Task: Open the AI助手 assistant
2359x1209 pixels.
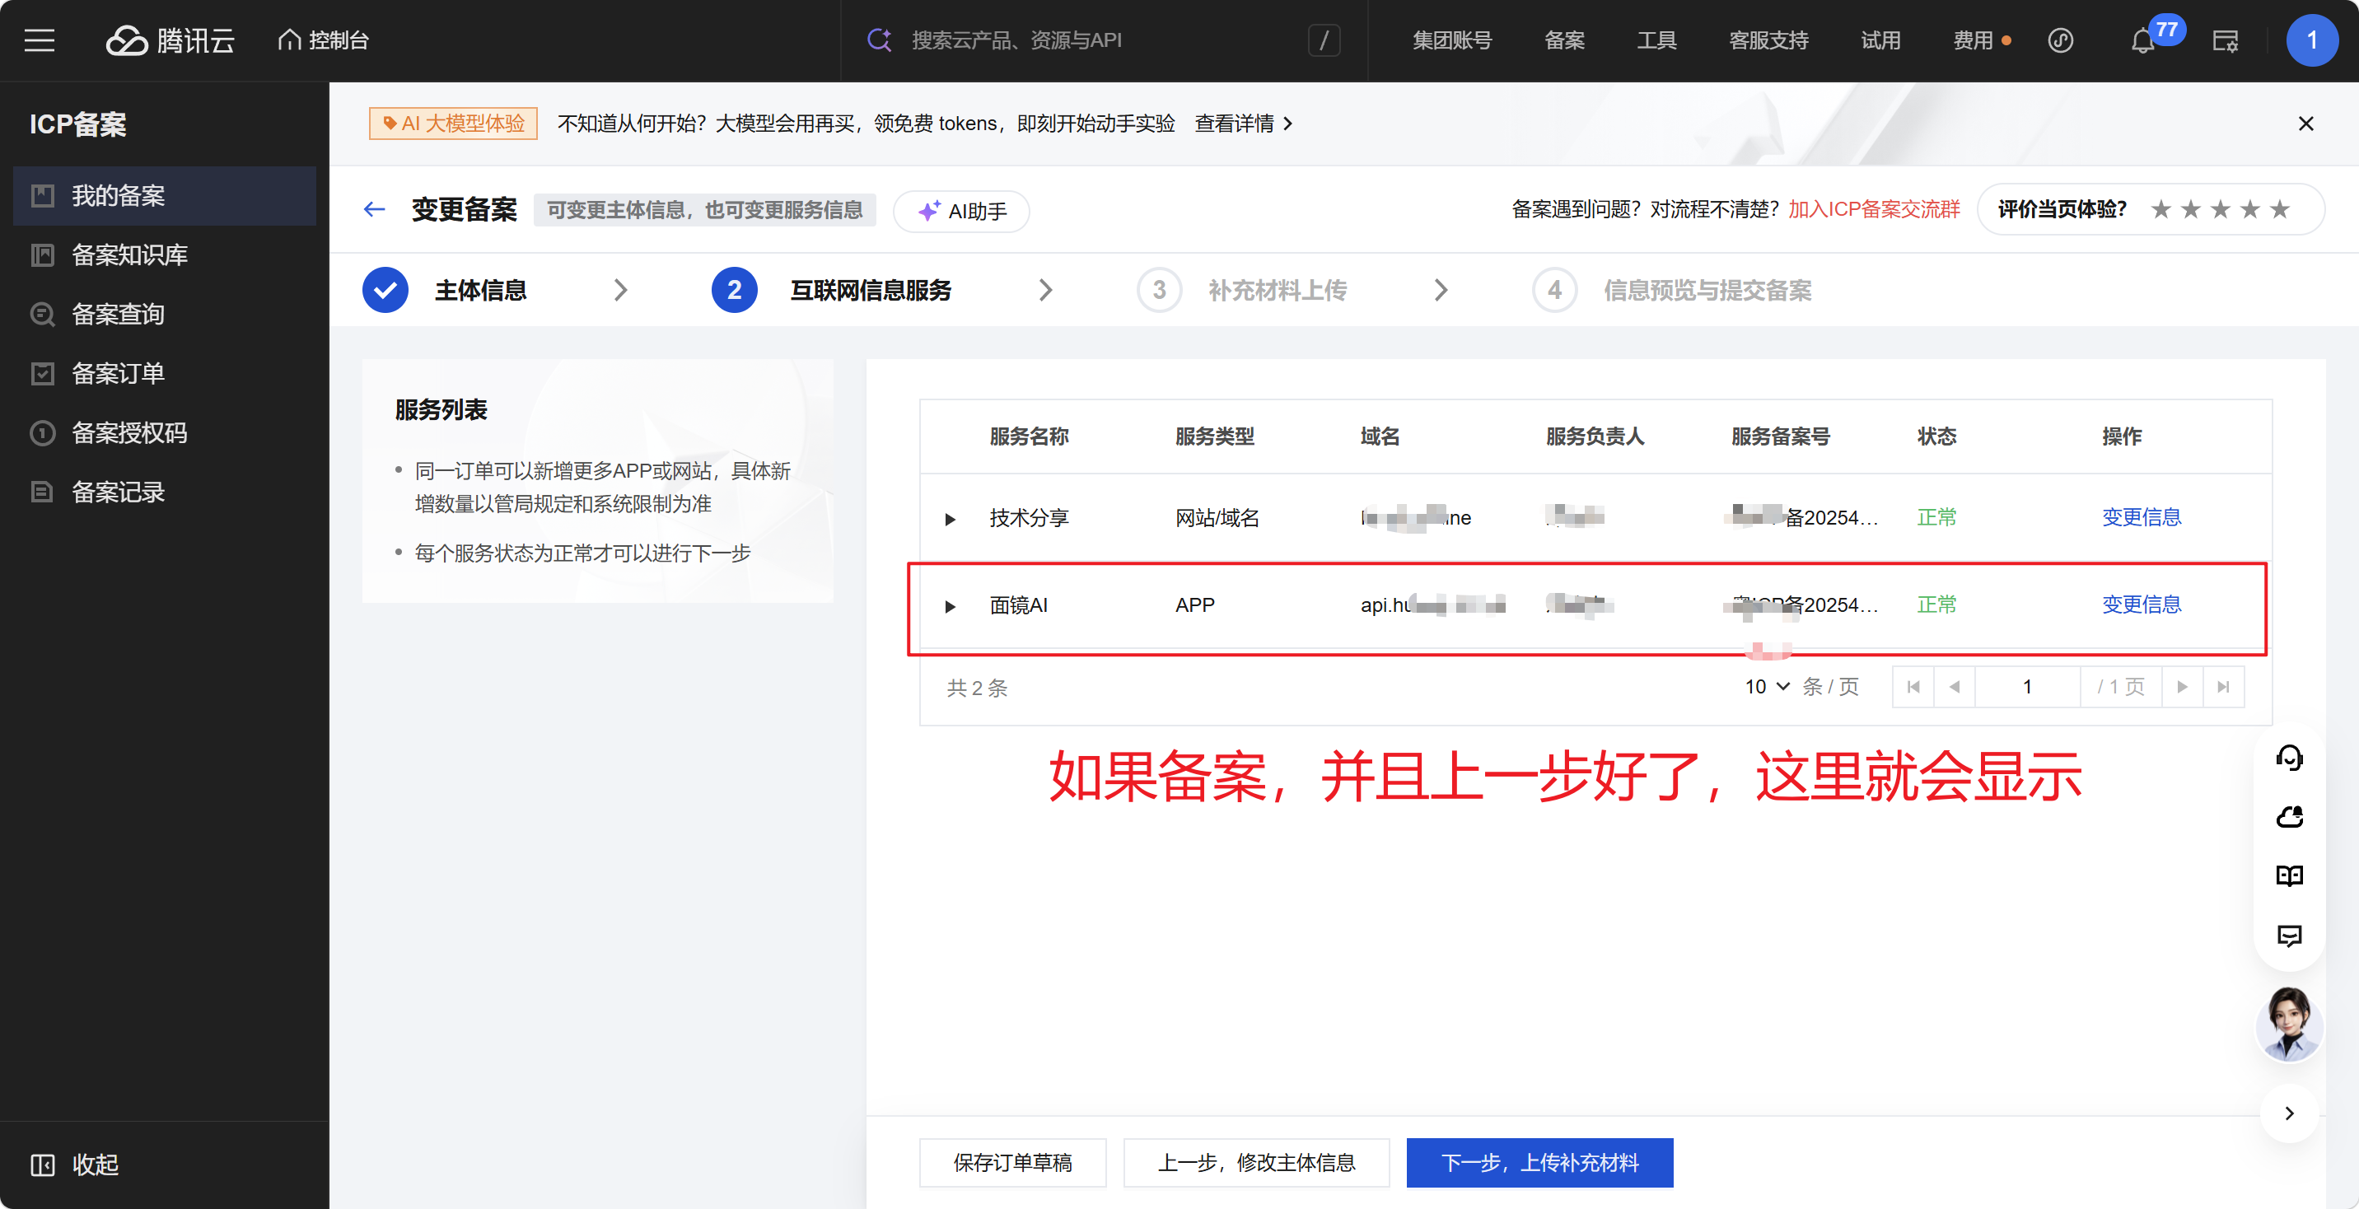Action: click(961, 211)
